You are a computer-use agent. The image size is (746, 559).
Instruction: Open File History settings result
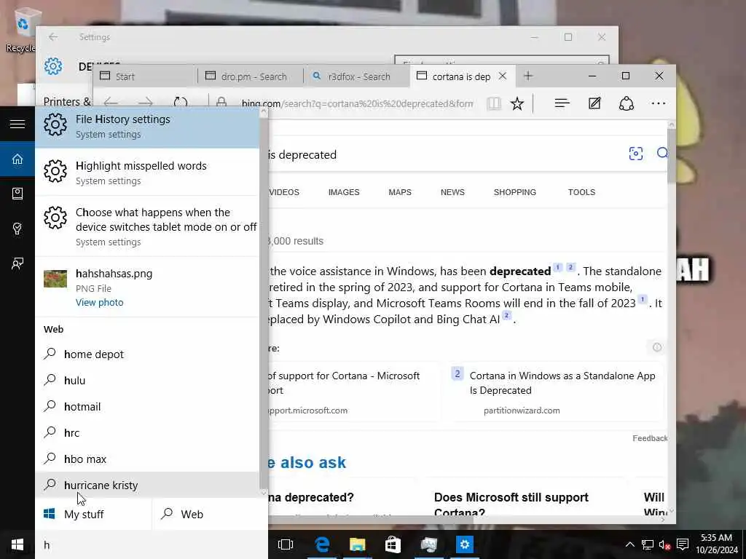[147, 127]
